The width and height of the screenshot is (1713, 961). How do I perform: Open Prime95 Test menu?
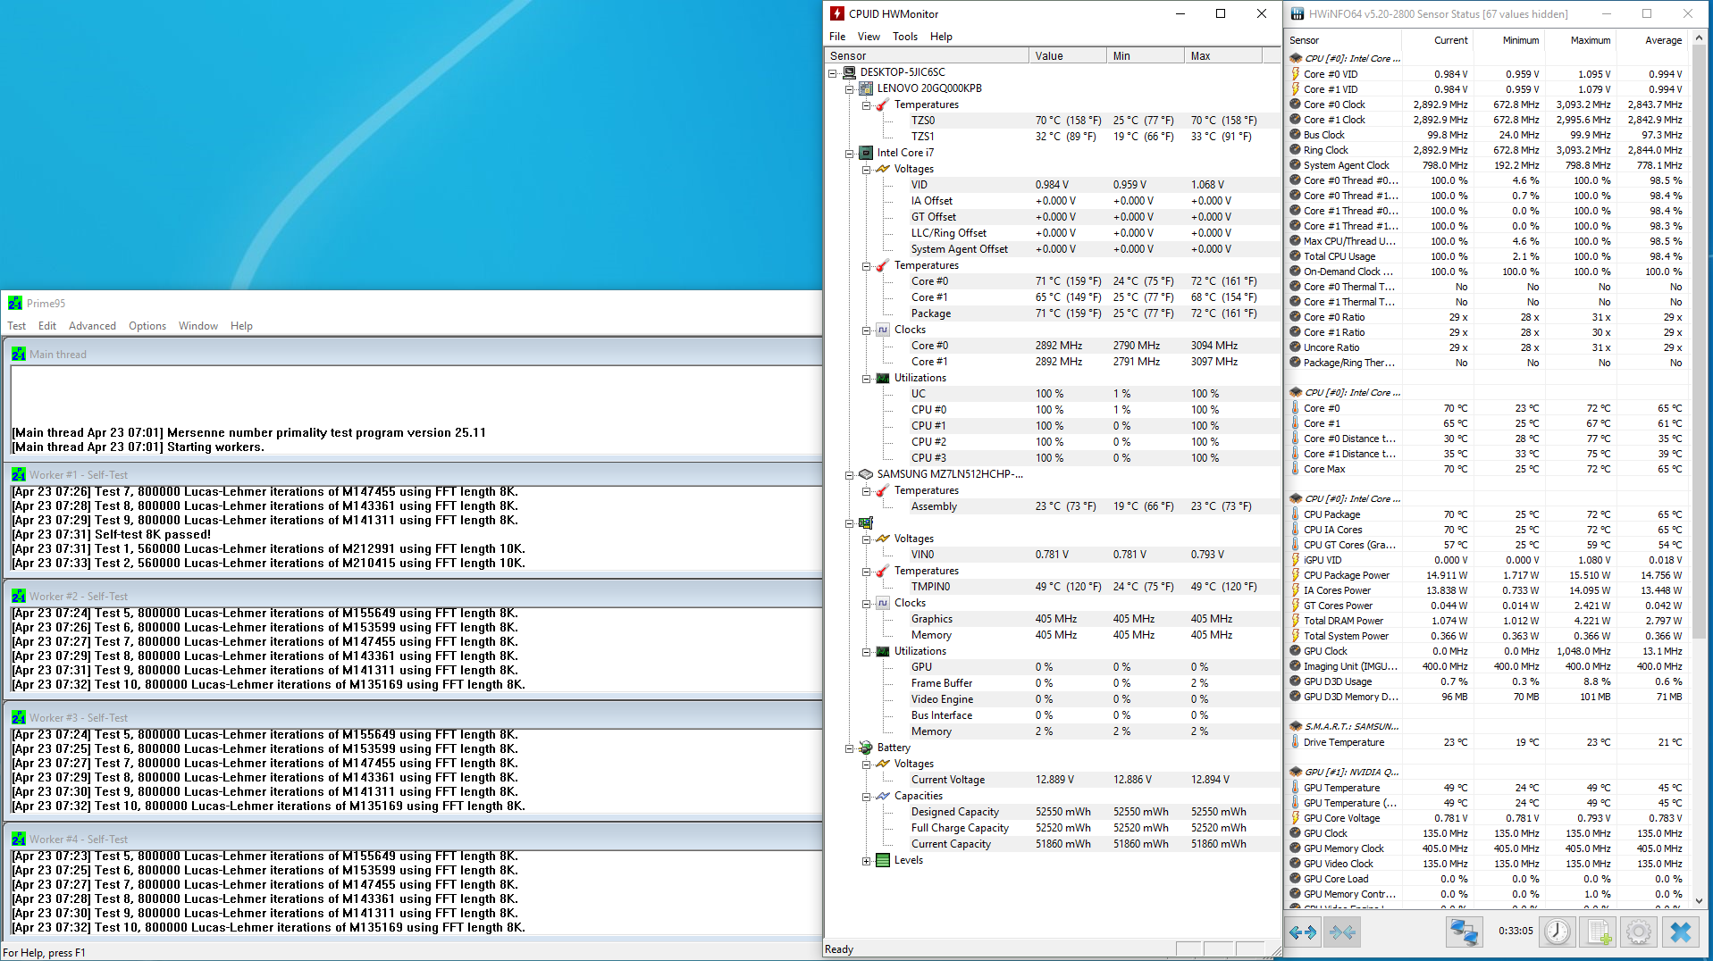(x=17, y=326)
